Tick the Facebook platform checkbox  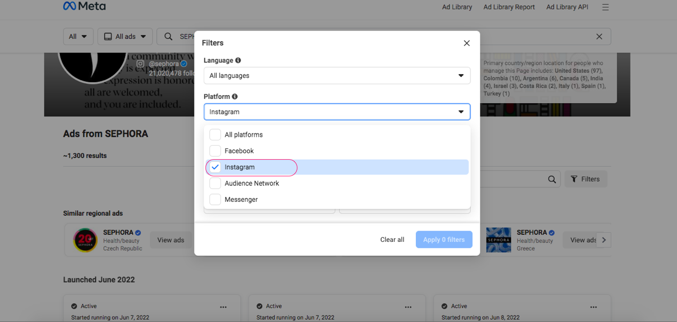[x=215, y=151]
